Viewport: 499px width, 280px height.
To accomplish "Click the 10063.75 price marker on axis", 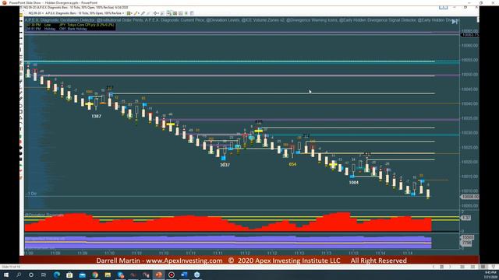I will [x=469, y=34].
